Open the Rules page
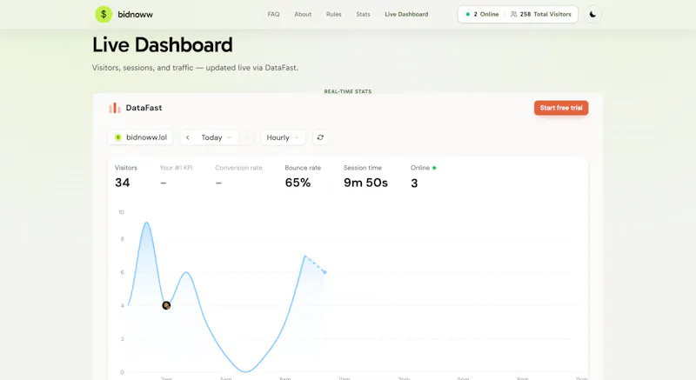This screenshot has height=380, width=696. (334, 14)
